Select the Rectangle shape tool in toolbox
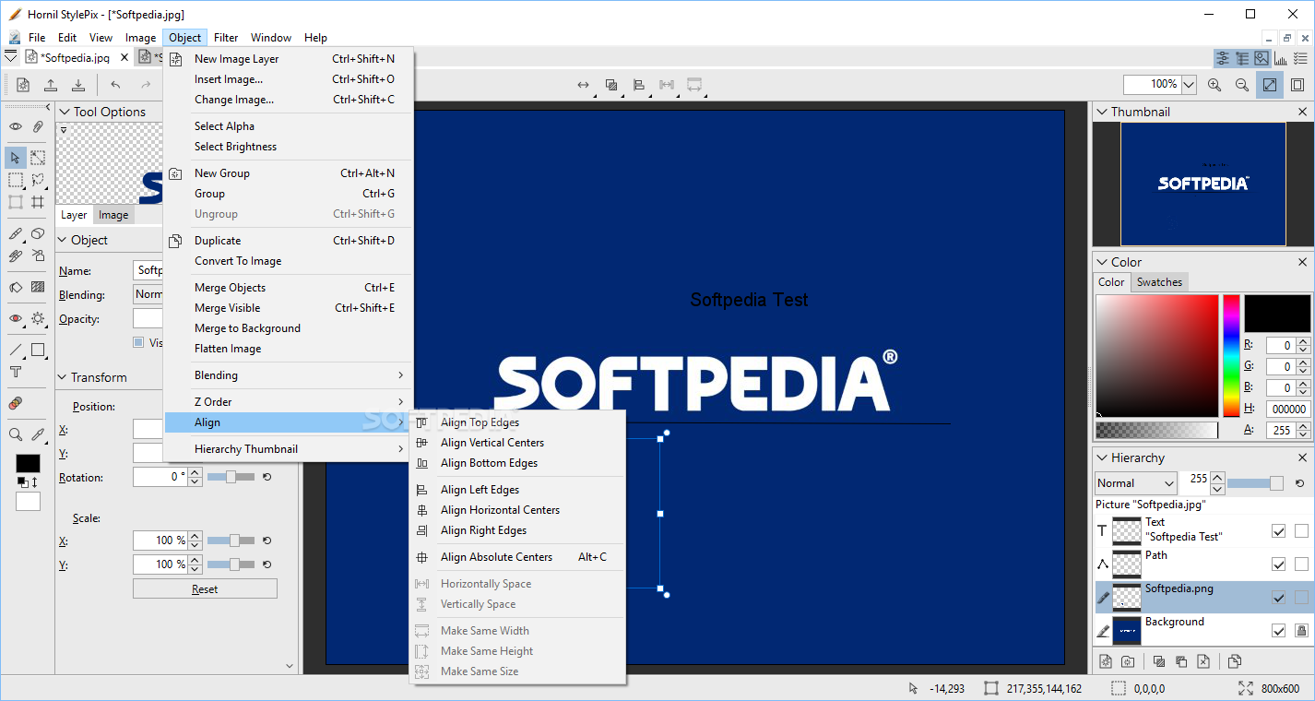 38,350
